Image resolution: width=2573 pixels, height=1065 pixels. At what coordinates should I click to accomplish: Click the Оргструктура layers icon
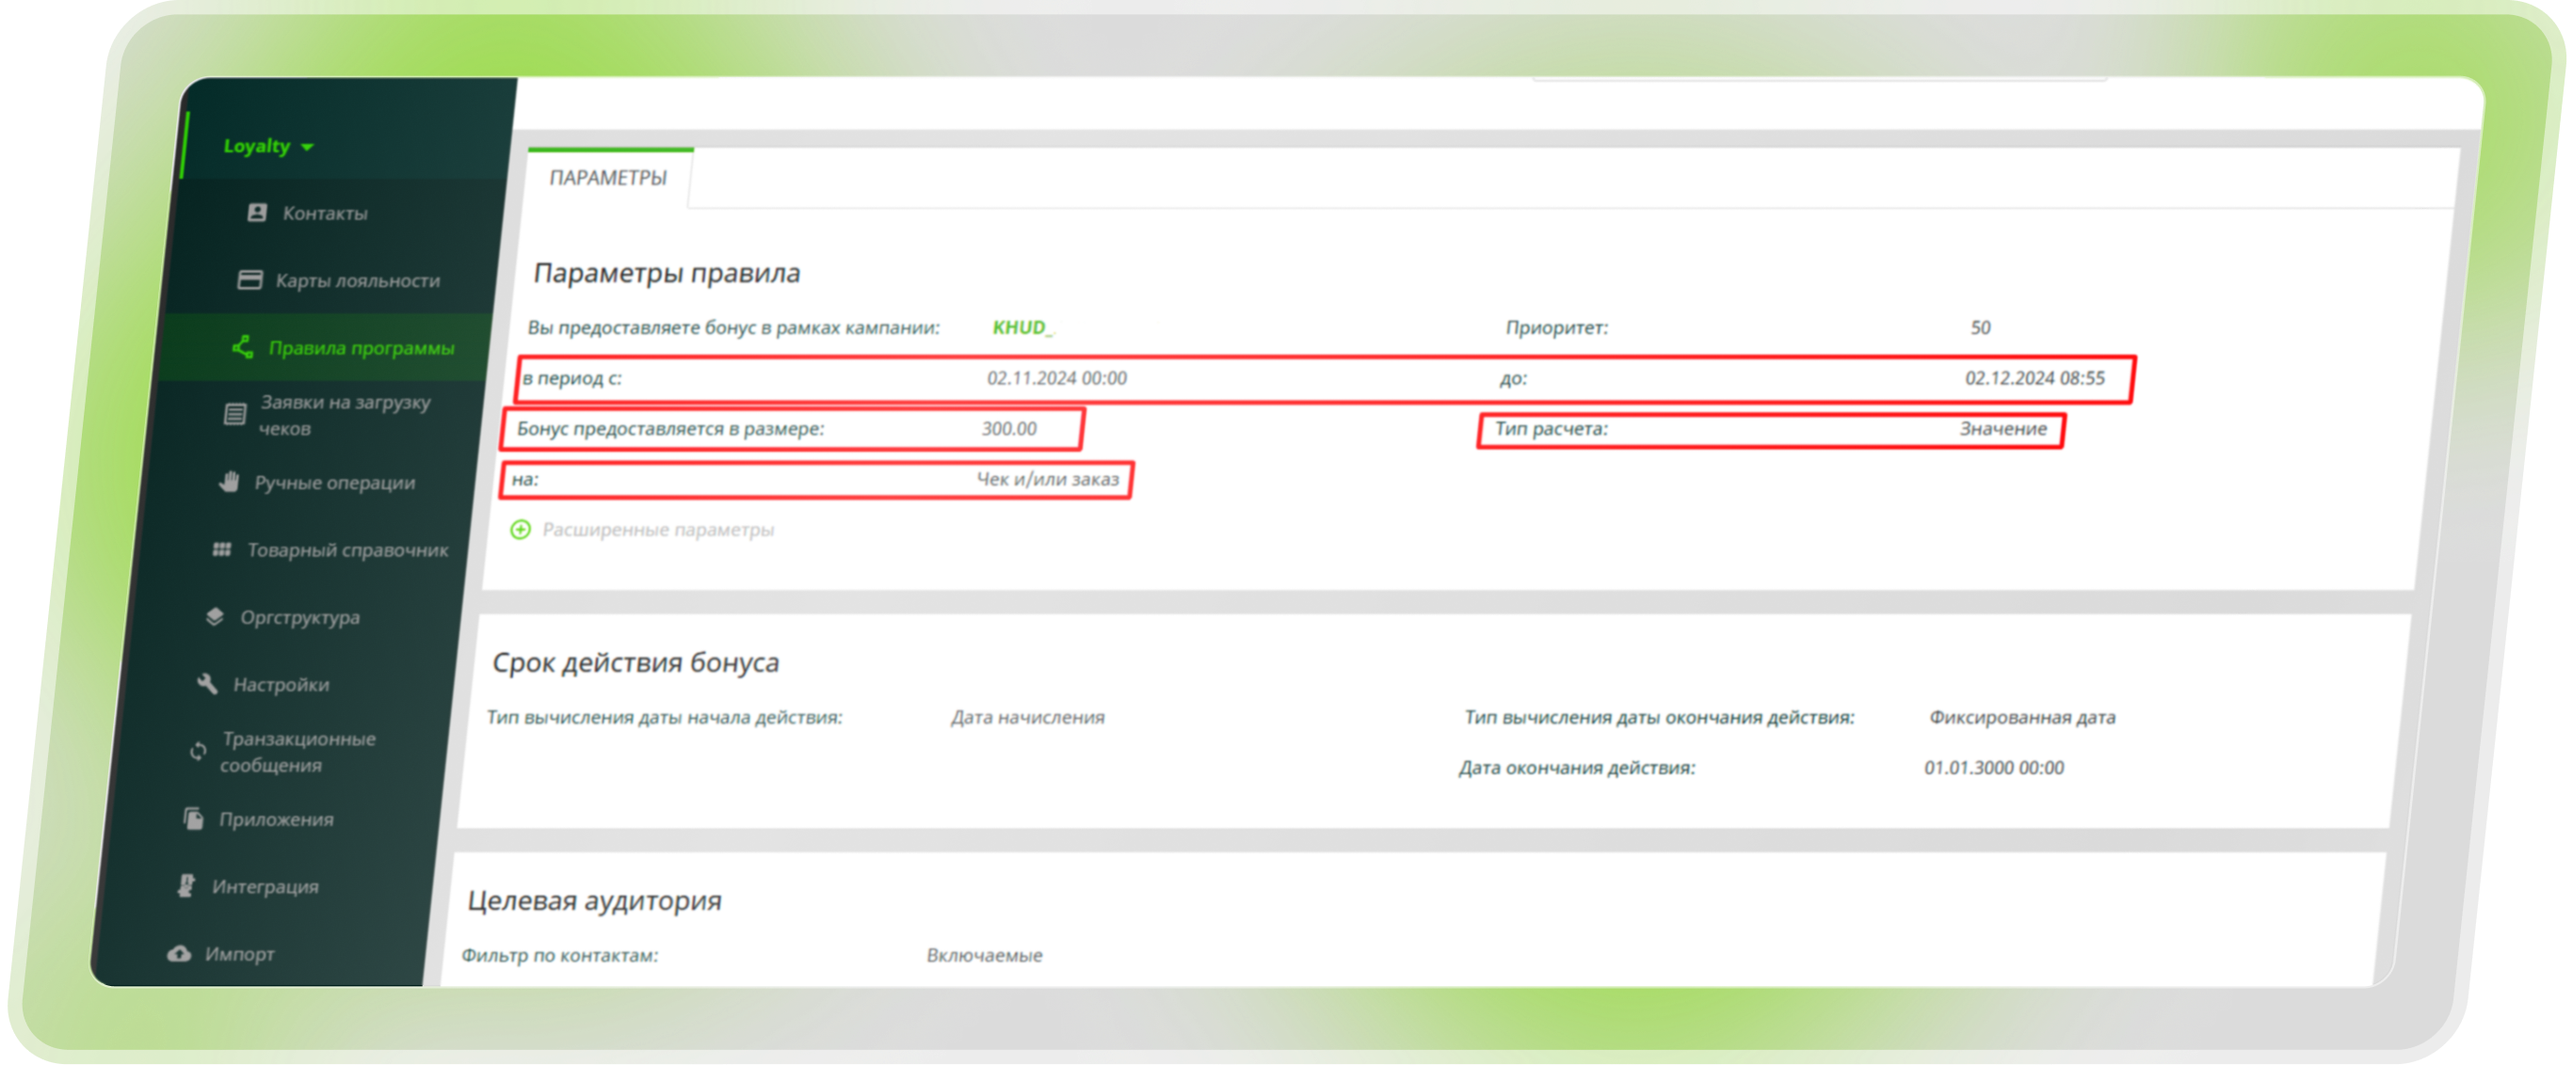point(215,617)
